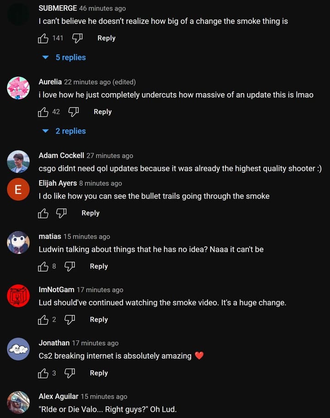
Task: Like ImNotGam's comment about smoke video
Action: click(x=43, y=320)
